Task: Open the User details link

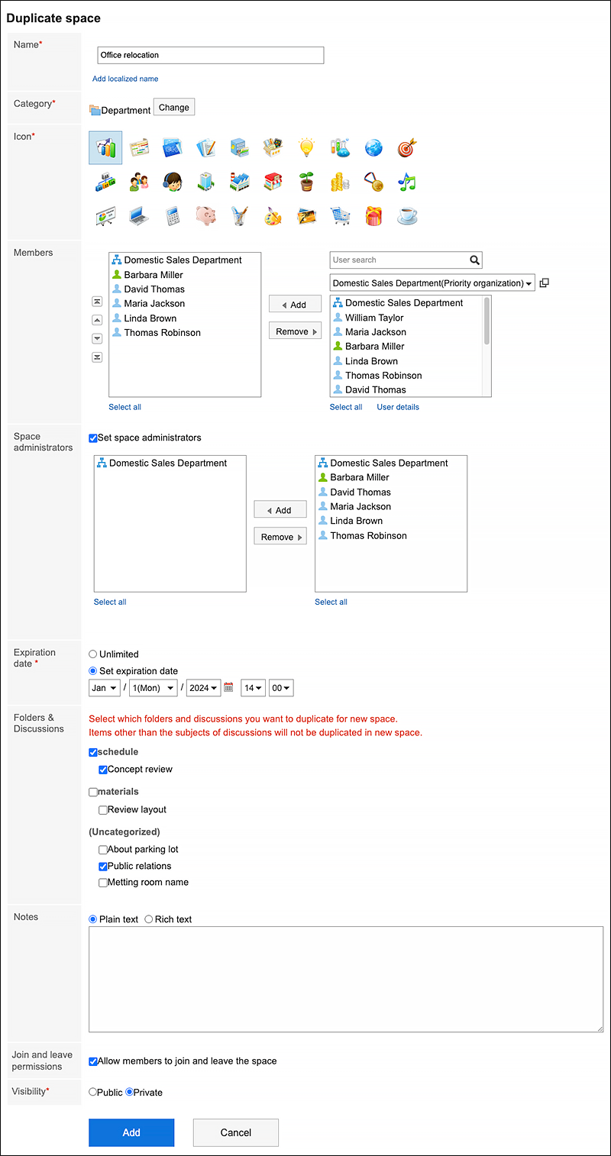Action: tap(398, 407)
